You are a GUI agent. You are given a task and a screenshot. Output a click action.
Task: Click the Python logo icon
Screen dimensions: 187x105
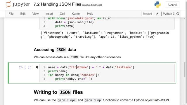tap(157, 5)
